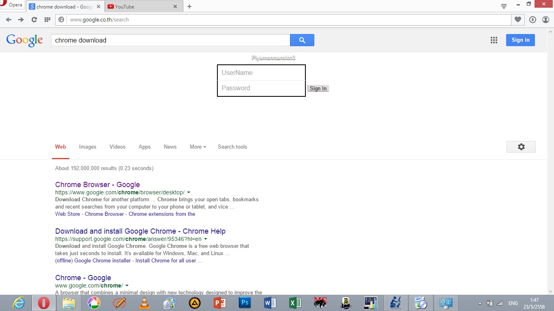The image size is (554, 311).
Task: Go back to previous page
Action: click(9, 19)
